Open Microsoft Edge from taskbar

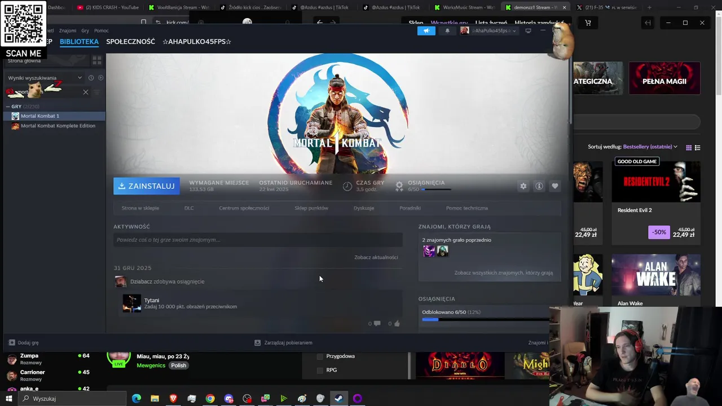[x=137, y=399]
